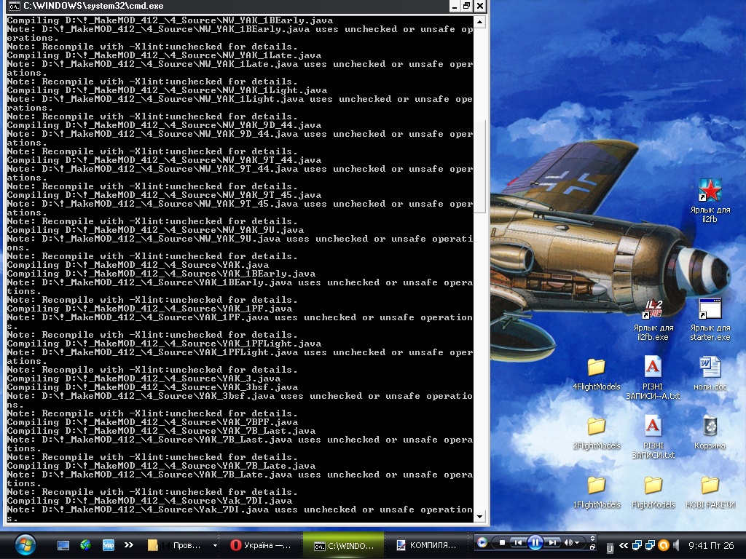The height and width of the screenshot is (559, 746).
Task: Select the РІЗНІ ЗАПИСИ--А.txt file
Action: (653, 368)
